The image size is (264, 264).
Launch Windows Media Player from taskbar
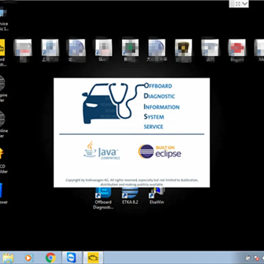pyautogui.click(x=28, y=258)
